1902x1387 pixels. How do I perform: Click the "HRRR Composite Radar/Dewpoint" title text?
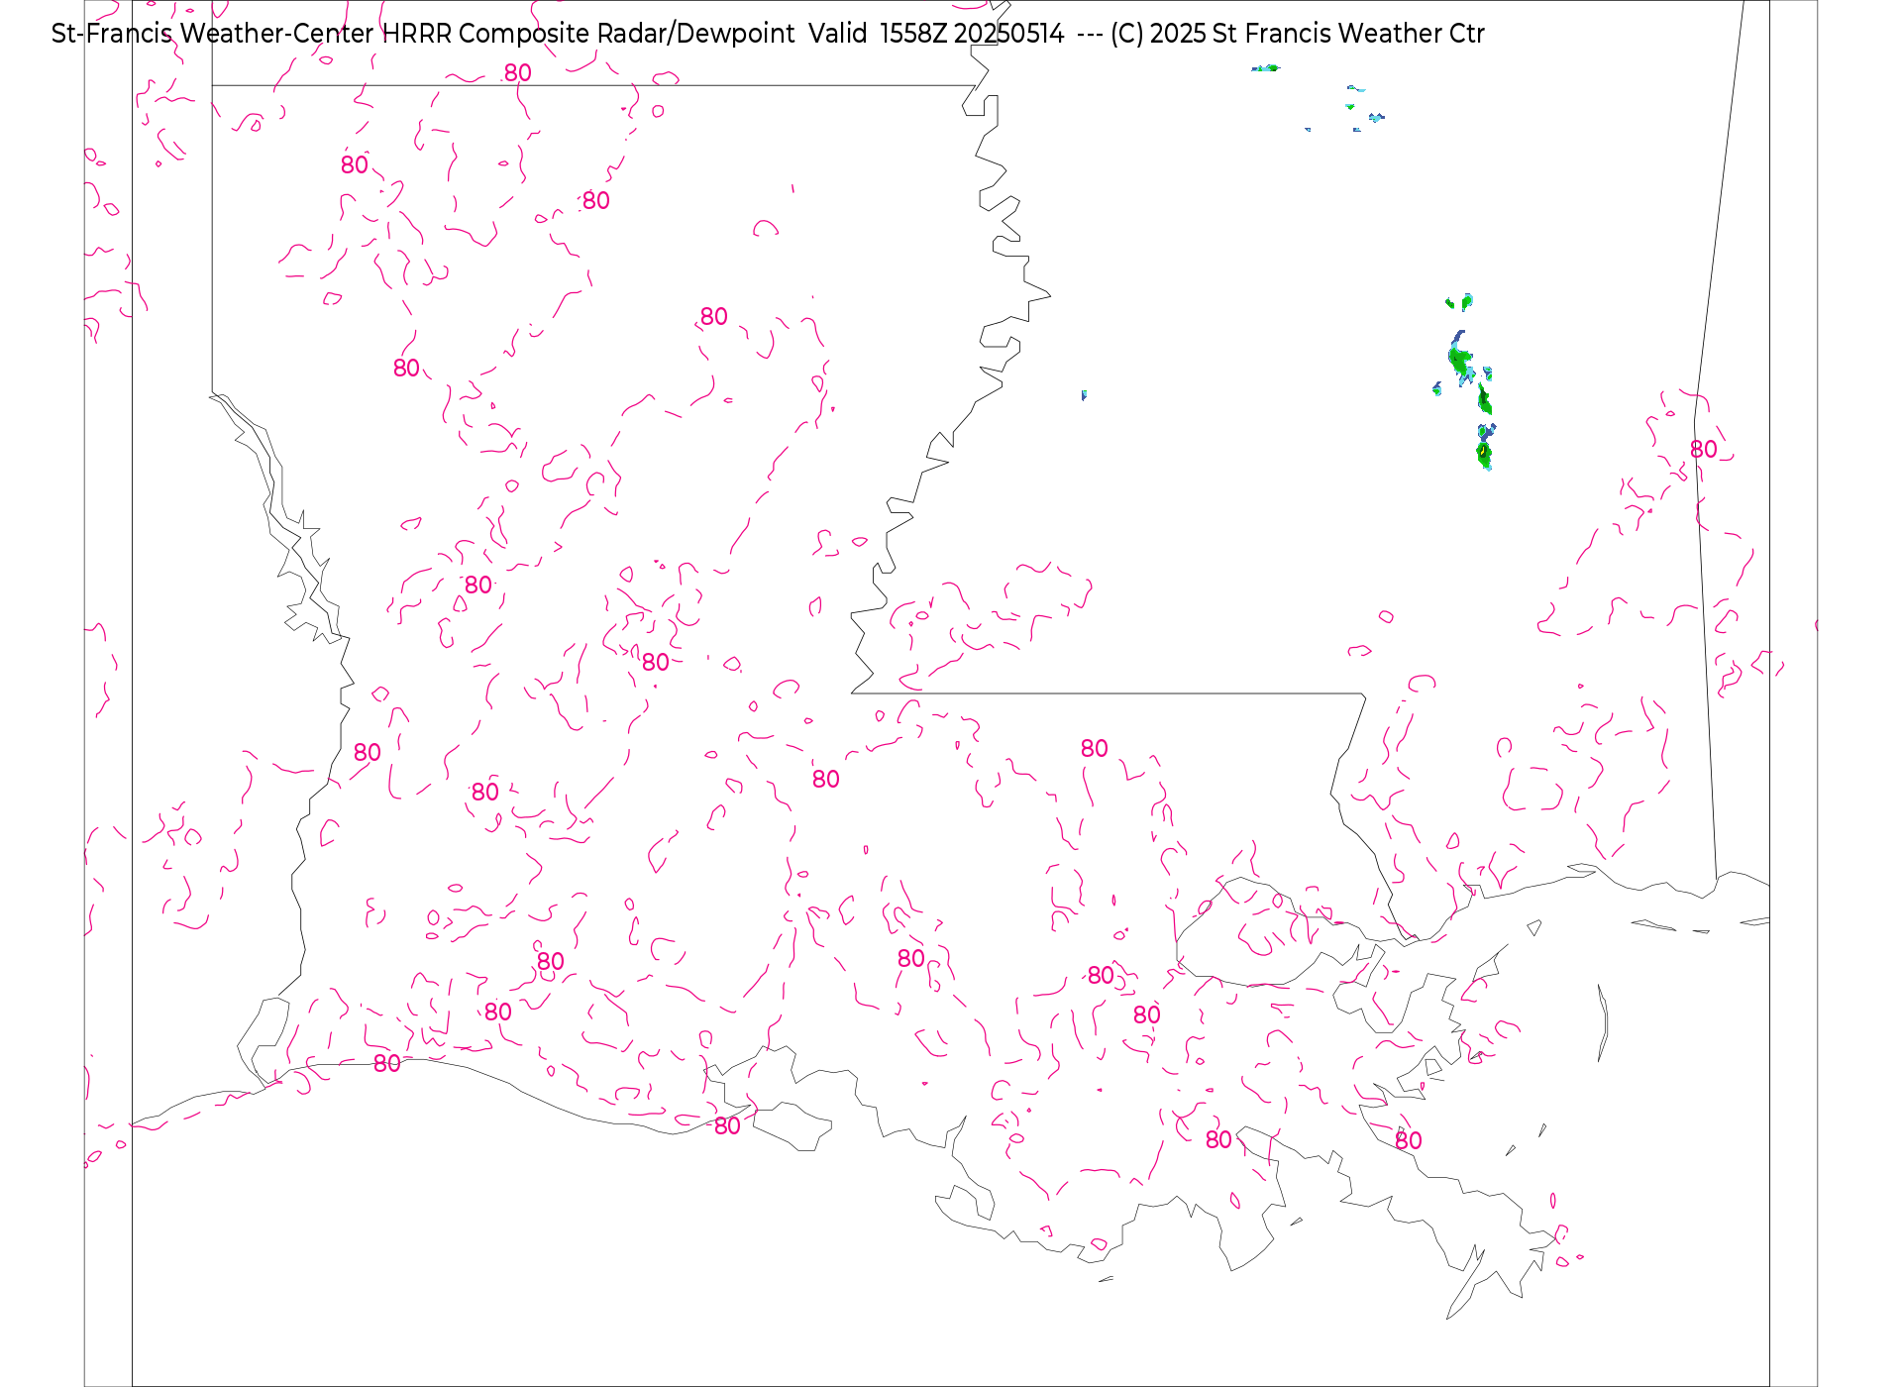point(588,34)
